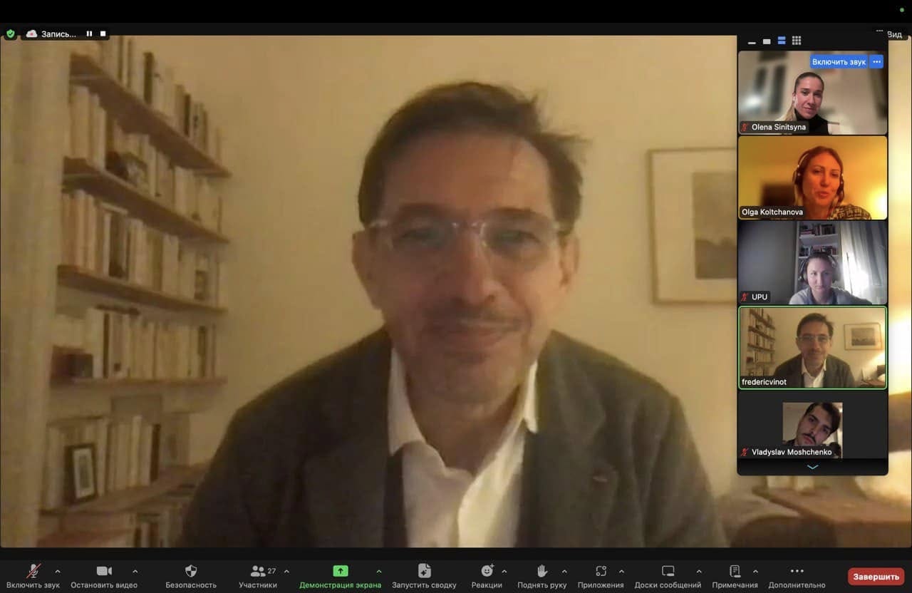Expand more participants with thumbnail panel chevron

(x=812, y=467)
